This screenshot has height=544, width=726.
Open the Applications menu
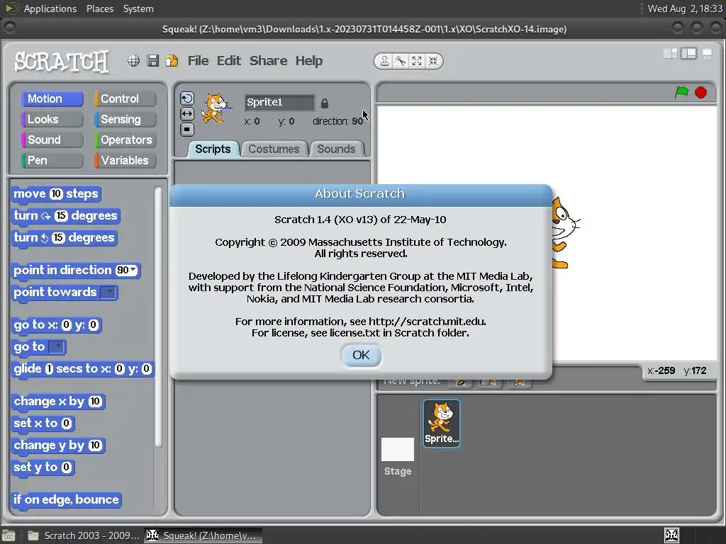point(50,8)
